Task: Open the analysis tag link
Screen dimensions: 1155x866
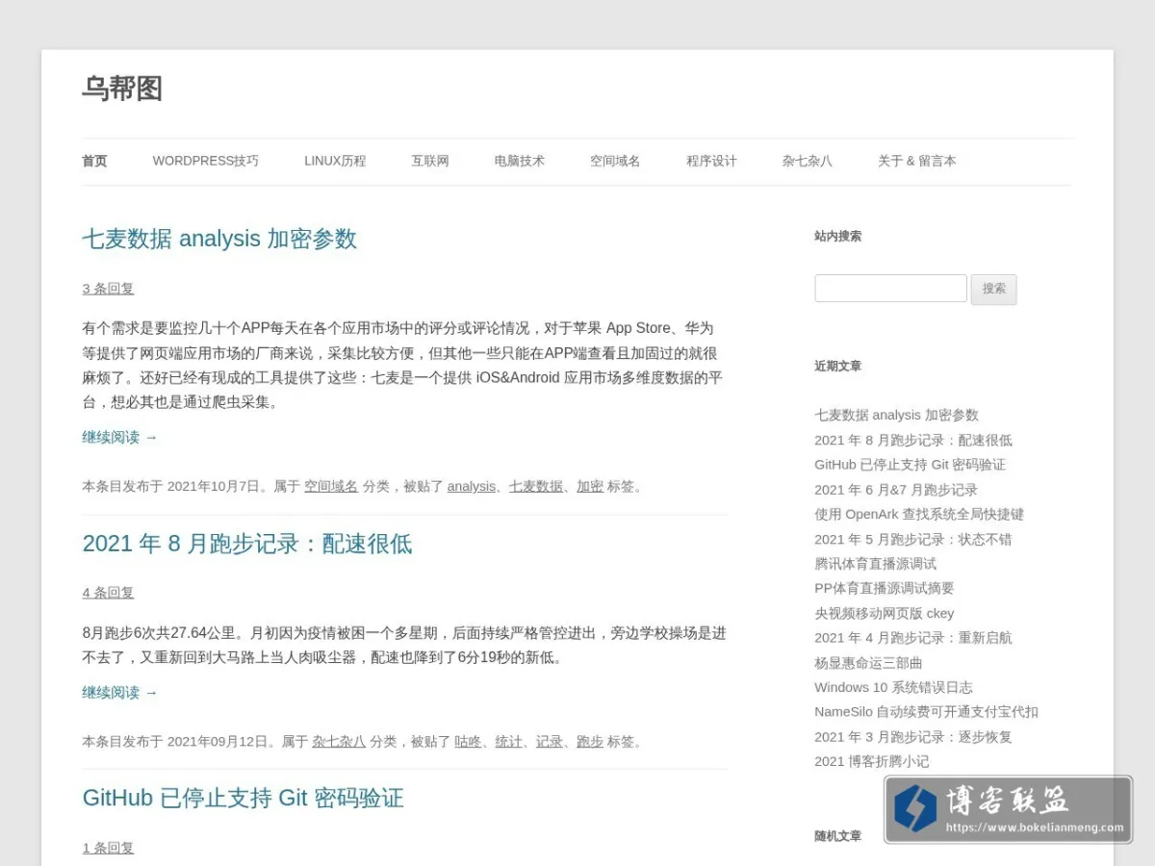Action: pyautogui.click(x=472, y=487)
